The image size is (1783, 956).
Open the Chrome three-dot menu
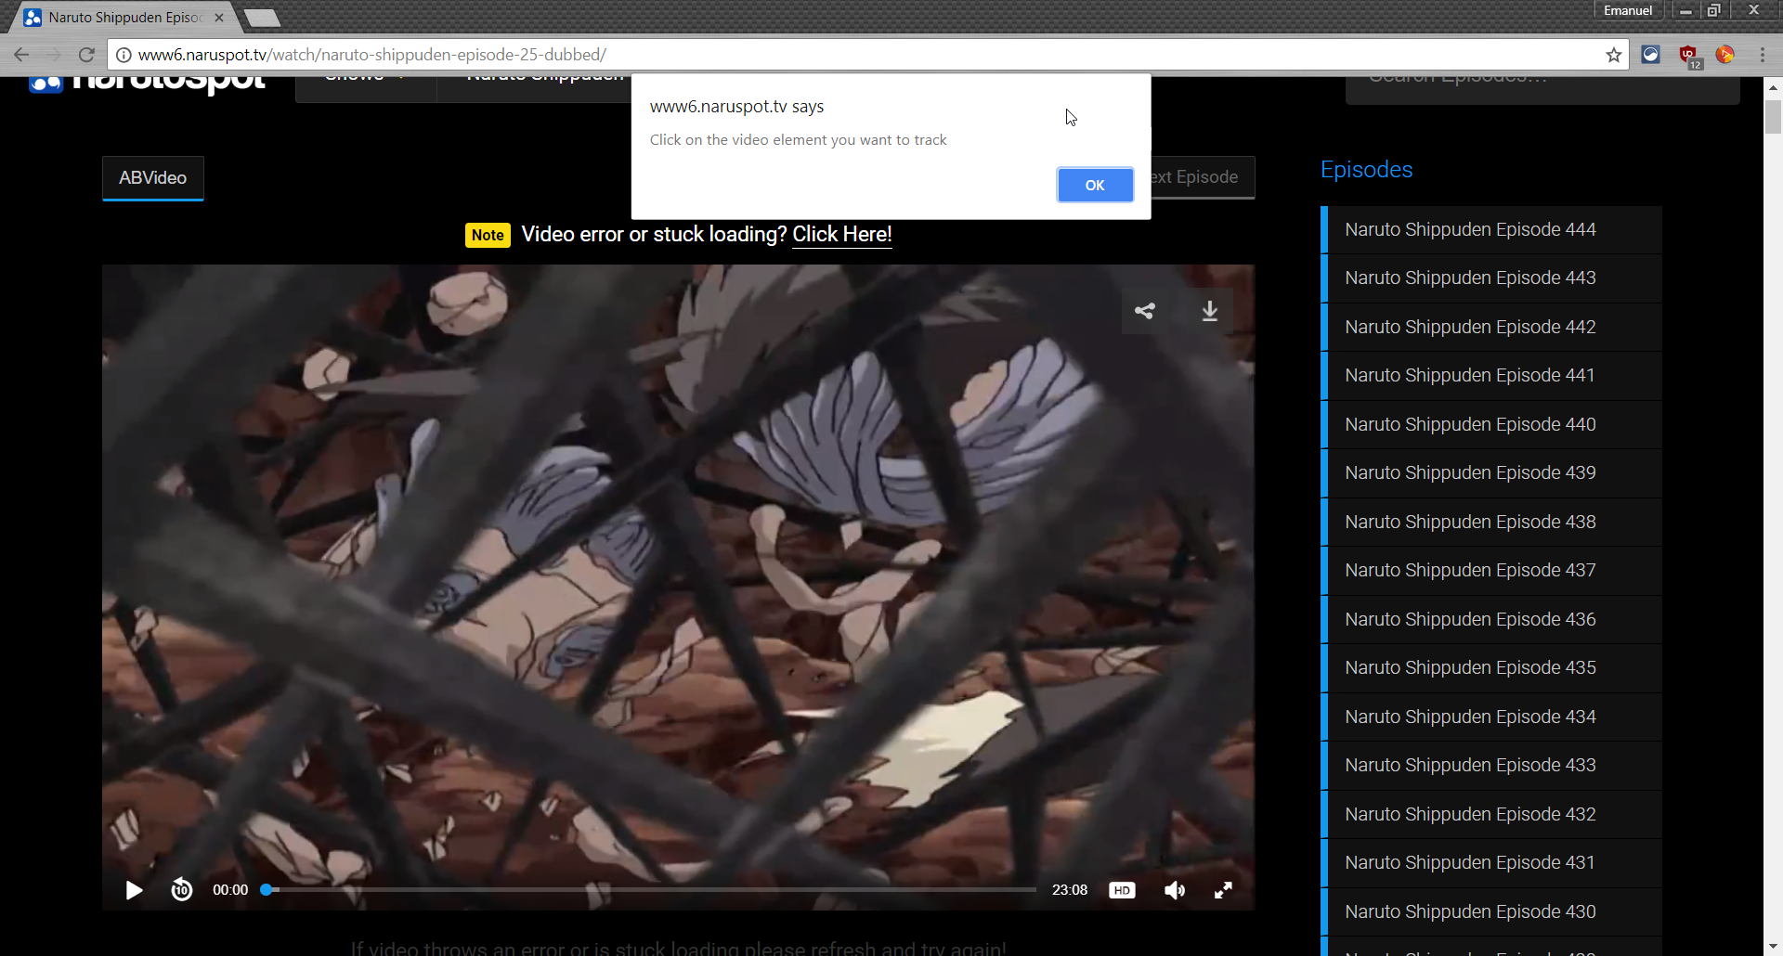[1762, 55]
